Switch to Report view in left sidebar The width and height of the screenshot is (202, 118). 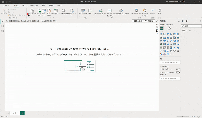pos(3,21)
